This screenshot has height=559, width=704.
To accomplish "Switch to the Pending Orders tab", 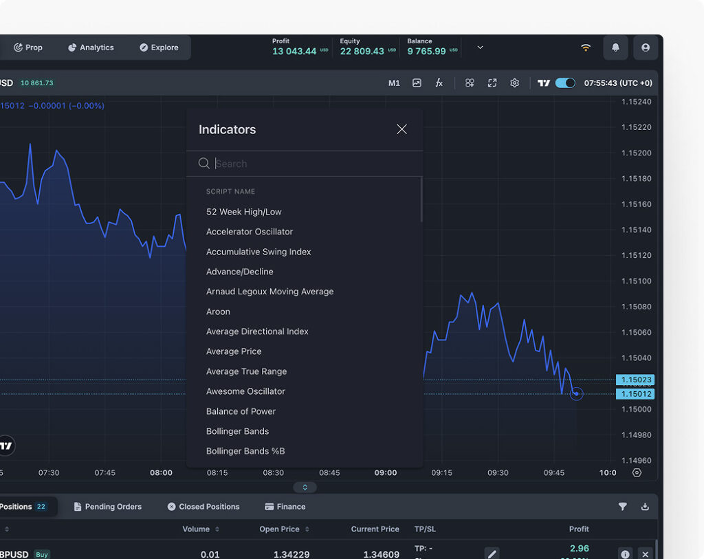I will [x=107, y=507].
